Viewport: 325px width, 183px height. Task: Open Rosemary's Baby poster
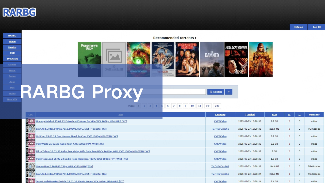(x=89, y=59)
